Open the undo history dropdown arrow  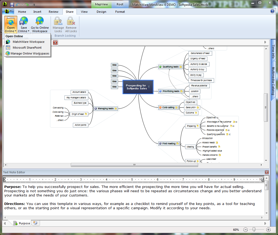click(x=22, y=5)
